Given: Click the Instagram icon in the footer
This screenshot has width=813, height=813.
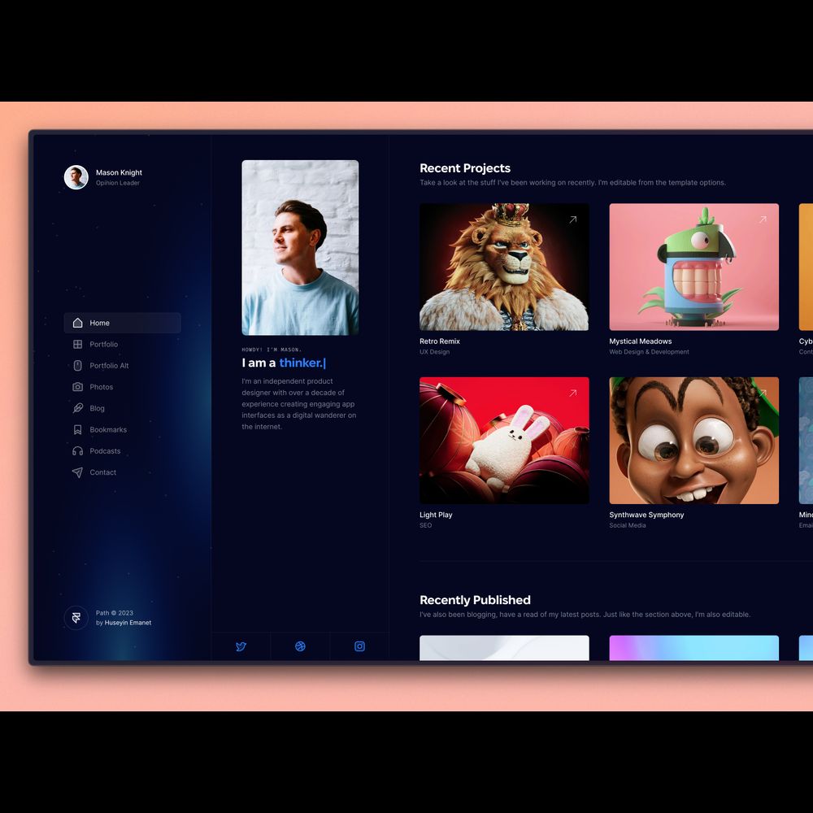Looking at the screenshot, I should tap(359, 646).
